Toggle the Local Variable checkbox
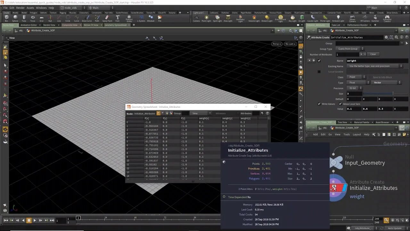 click(319, 72)
